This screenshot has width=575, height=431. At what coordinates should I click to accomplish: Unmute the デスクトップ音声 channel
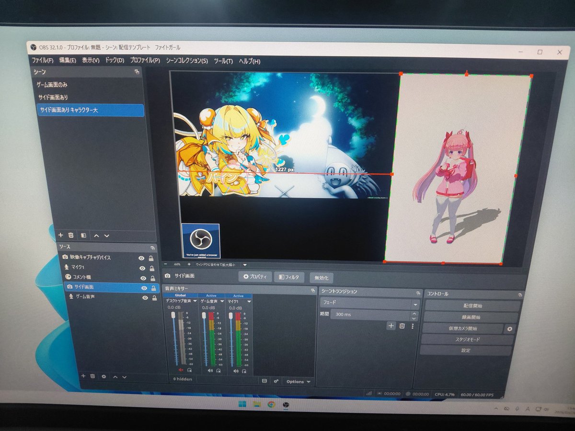coord(181,370)
